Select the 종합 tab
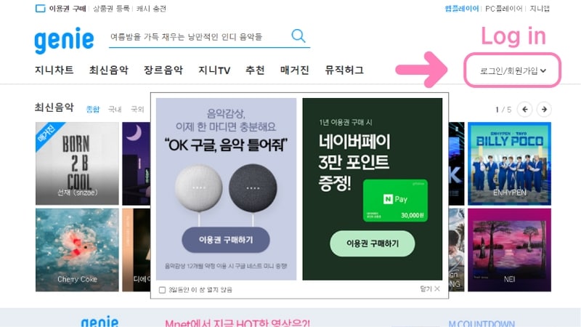581x327 pixels. tap(93, 110)
